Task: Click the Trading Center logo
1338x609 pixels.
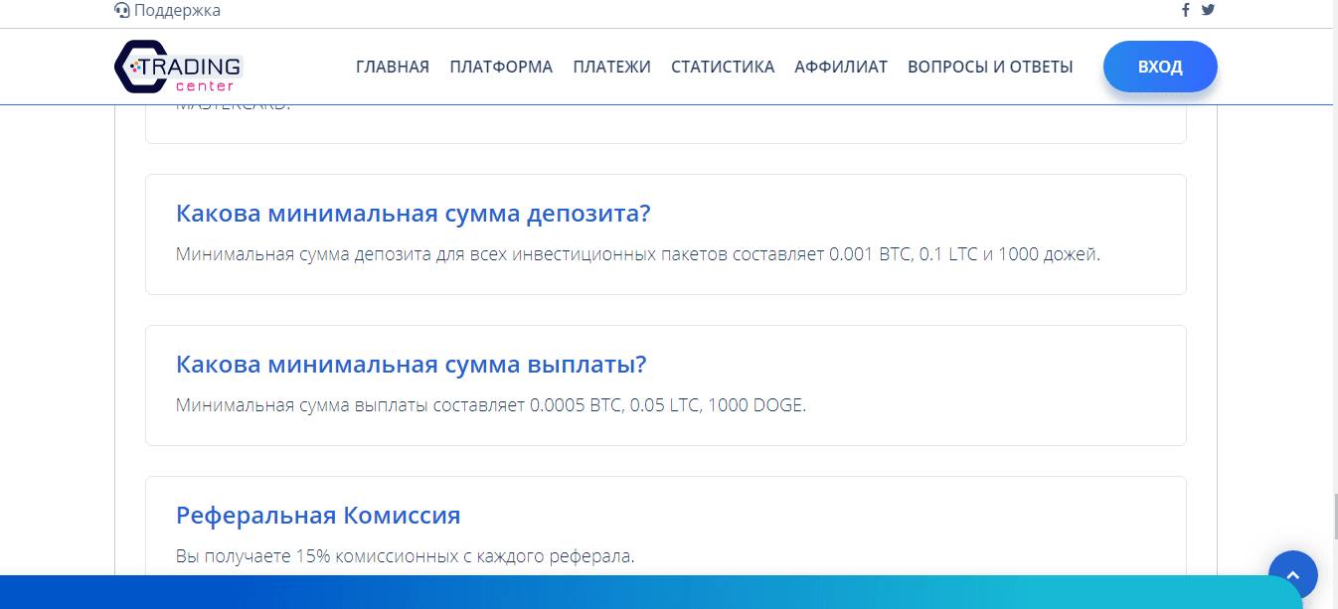Action: (179, 68)
